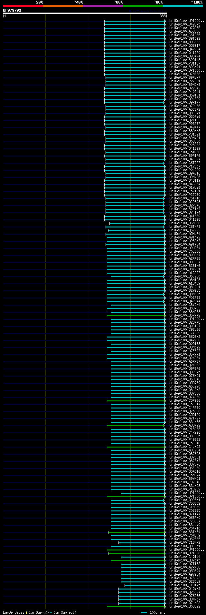
Task: Click the '=100char.' scale legend
Action: [156, 612]
